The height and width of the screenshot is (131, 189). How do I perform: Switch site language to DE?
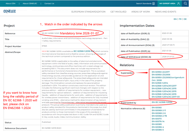185,19
